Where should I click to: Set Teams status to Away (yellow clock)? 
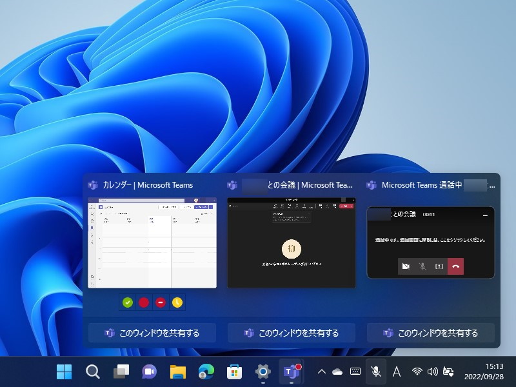pos(177,303)
